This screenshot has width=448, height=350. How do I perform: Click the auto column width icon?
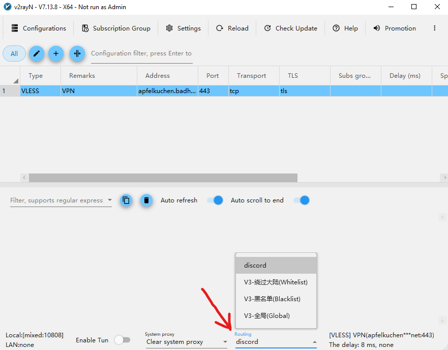pos(77,53)
